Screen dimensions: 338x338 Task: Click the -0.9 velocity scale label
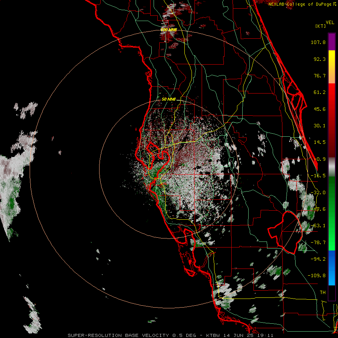pos(320,159)
